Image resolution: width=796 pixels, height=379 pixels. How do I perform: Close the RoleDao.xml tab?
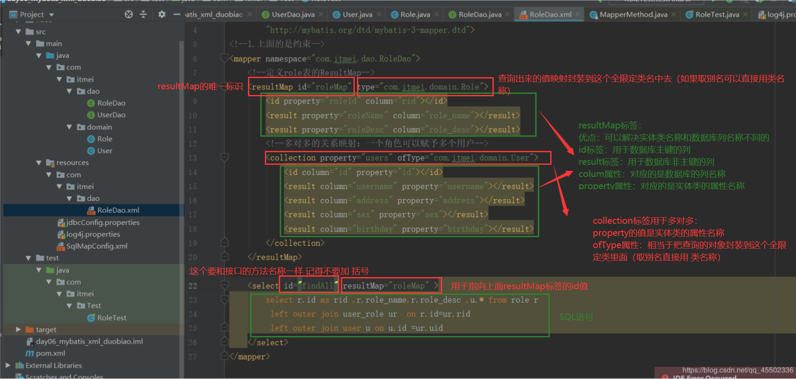click(x=578, y=14)
